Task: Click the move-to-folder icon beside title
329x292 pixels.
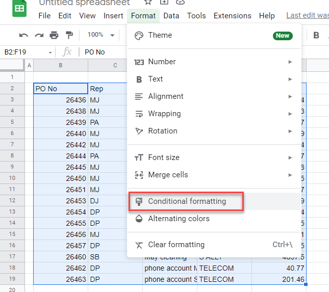Action: [164, 3]
